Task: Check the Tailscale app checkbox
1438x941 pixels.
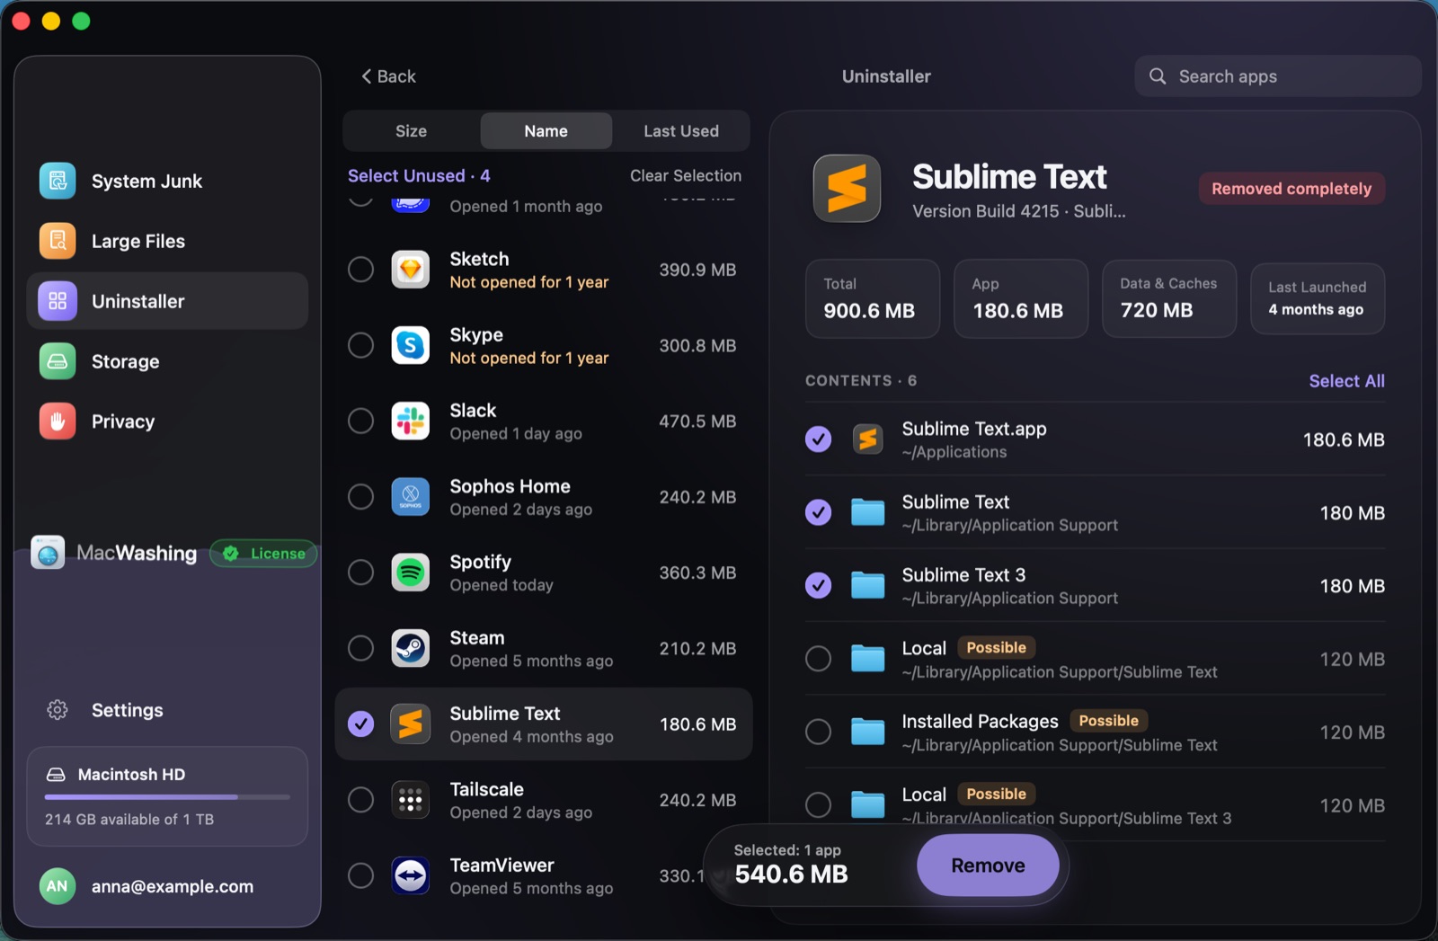Action: [x=360, y=800]
